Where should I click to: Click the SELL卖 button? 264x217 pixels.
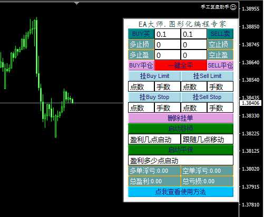(220, 34)
